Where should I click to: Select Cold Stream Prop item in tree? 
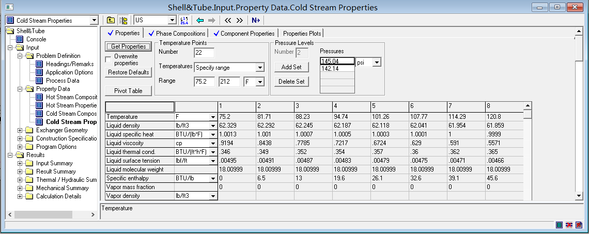coord(71,122)
